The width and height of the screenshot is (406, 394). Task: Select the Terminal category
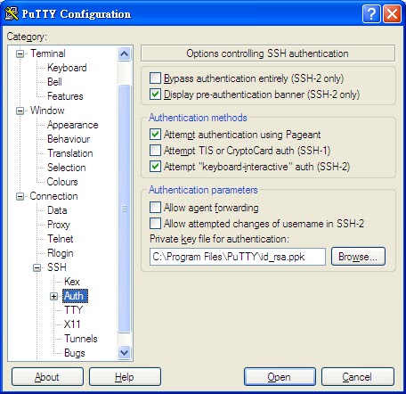[48, 53]
